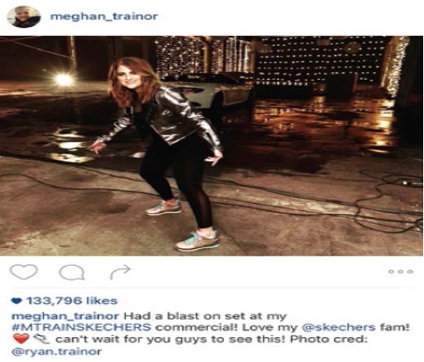
Task: Click the sneaker emoji in caption
Action: [41, 338]
